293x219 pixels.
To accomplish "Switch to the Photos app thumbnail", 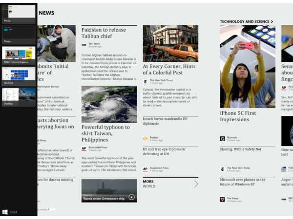I will tap(19, 35).
